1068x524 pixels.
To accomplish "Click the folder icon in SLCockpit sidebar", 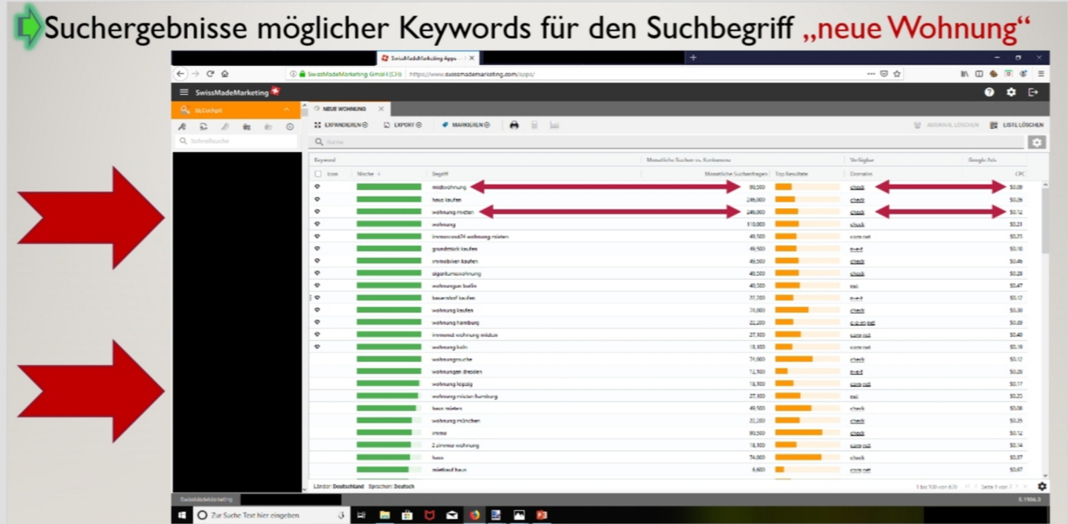I will (247, 127).
